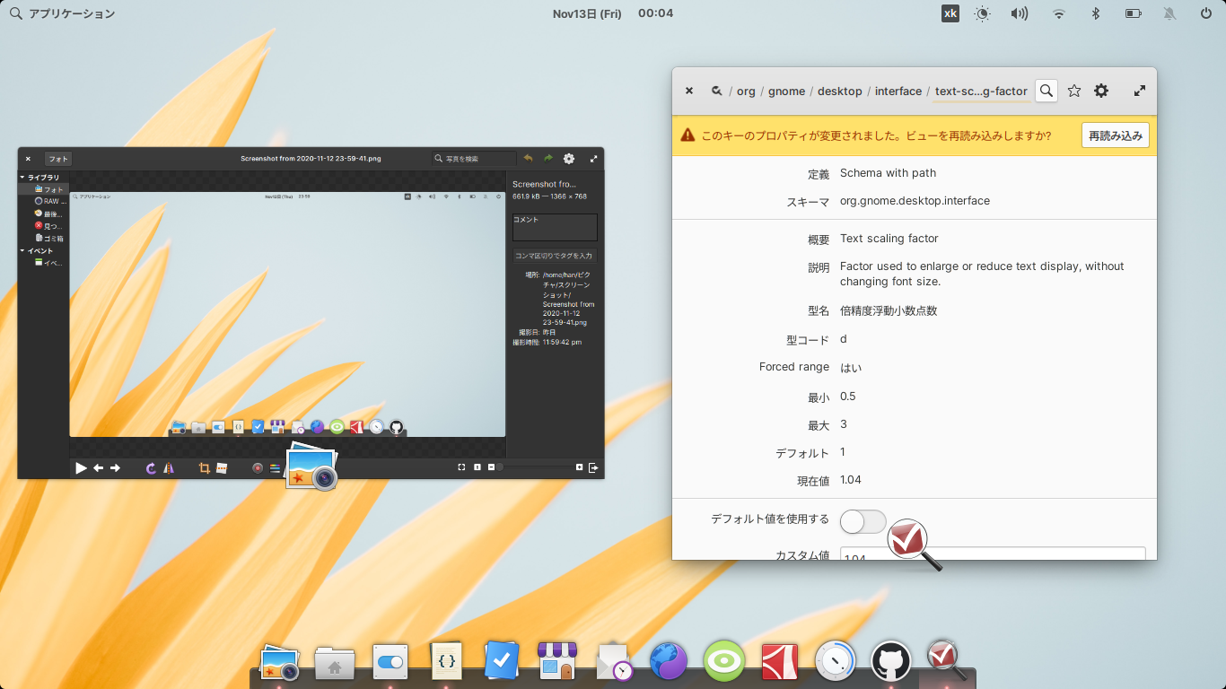The width and height of the screenshot is (1226, 689).
Task: Navigate to 'desktop' in the path bar
Action: point(839,91)
